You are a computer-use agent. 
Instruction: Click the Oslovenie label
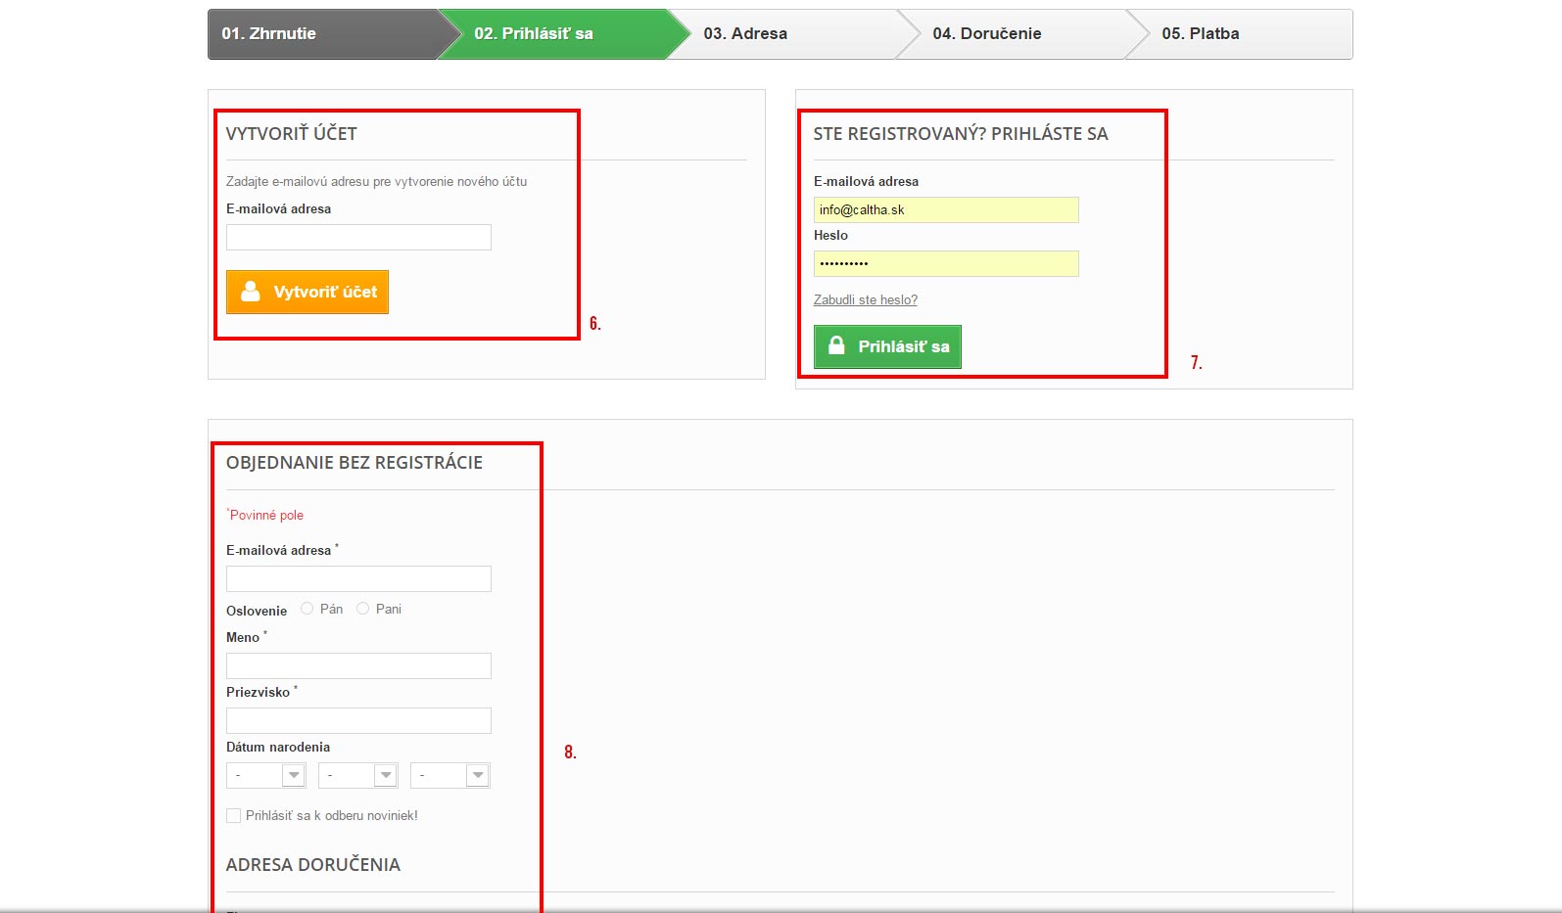[257, 611]
